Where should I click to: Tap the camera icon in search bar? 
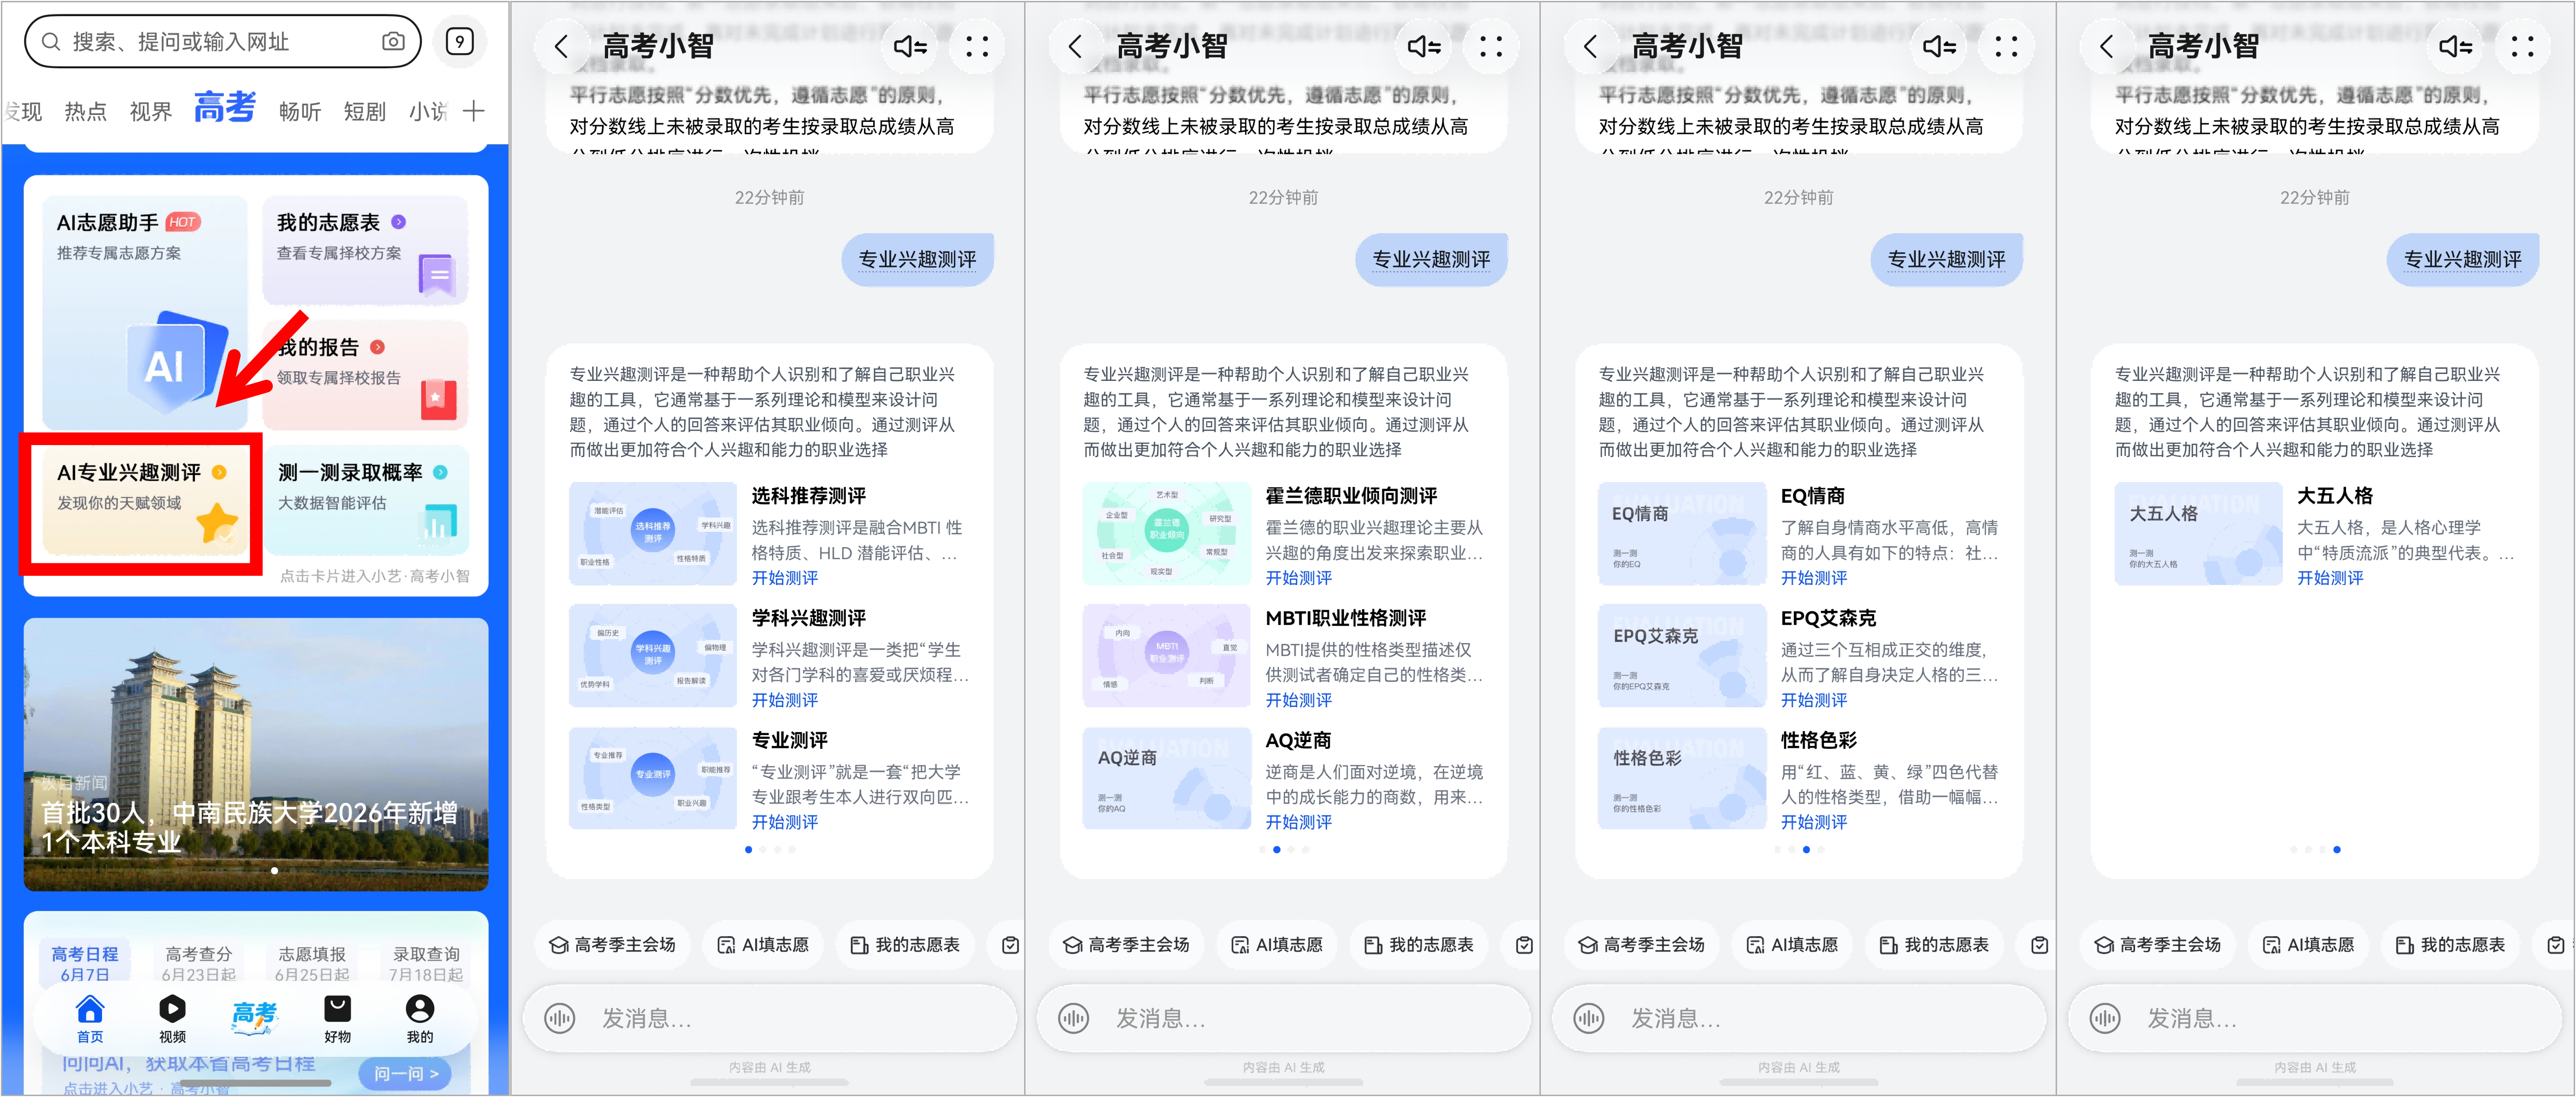point(393,42)
